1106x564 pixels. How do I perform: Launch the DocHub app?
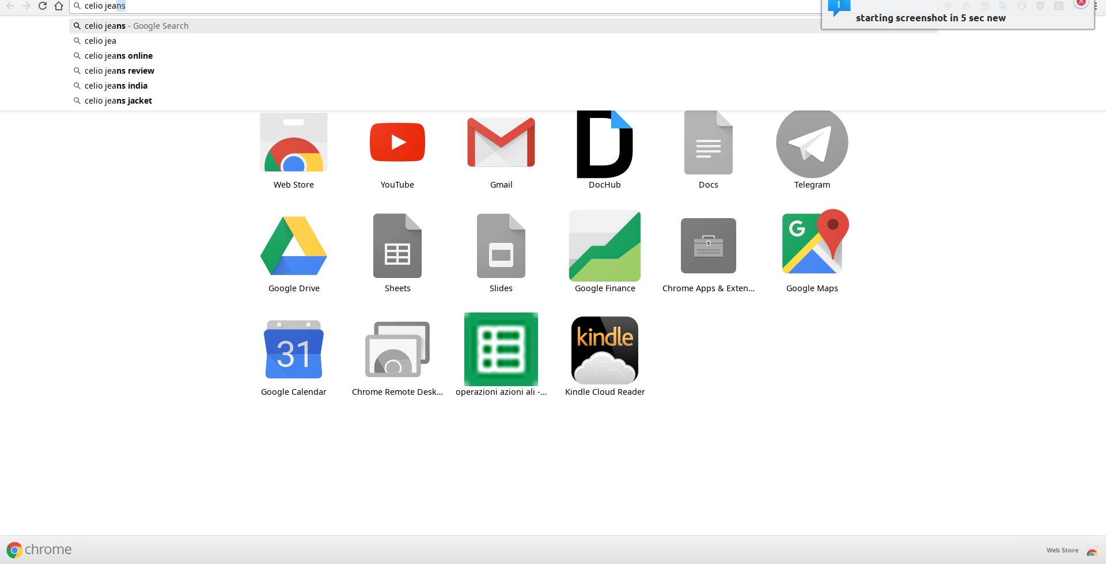(x=605, y=144)
